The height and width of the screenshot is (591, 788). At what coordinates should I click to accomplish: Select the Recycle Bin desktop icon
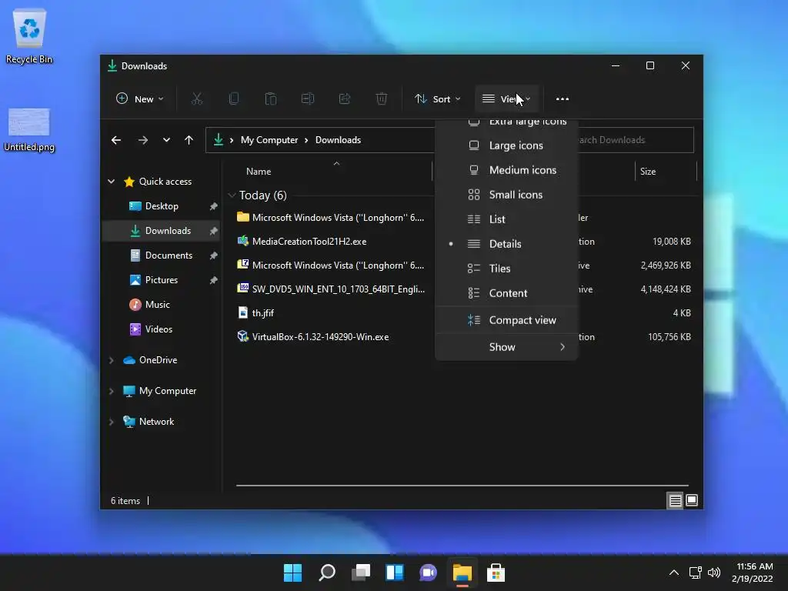point(29,36)
